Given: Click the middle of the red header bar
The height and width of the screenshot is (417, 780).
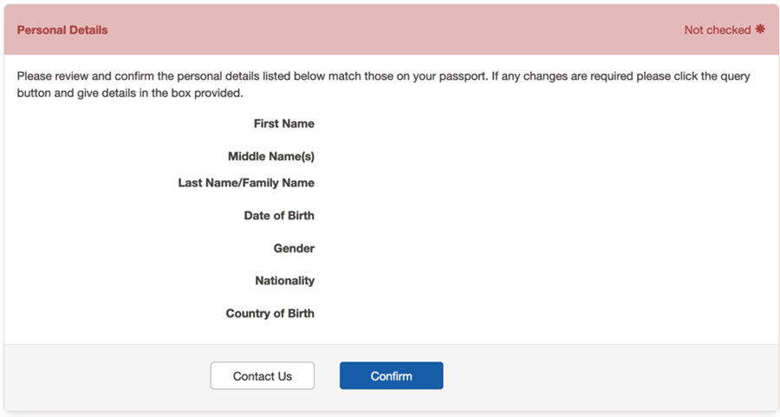Looking at the screenshot, I should click(390, 30).
